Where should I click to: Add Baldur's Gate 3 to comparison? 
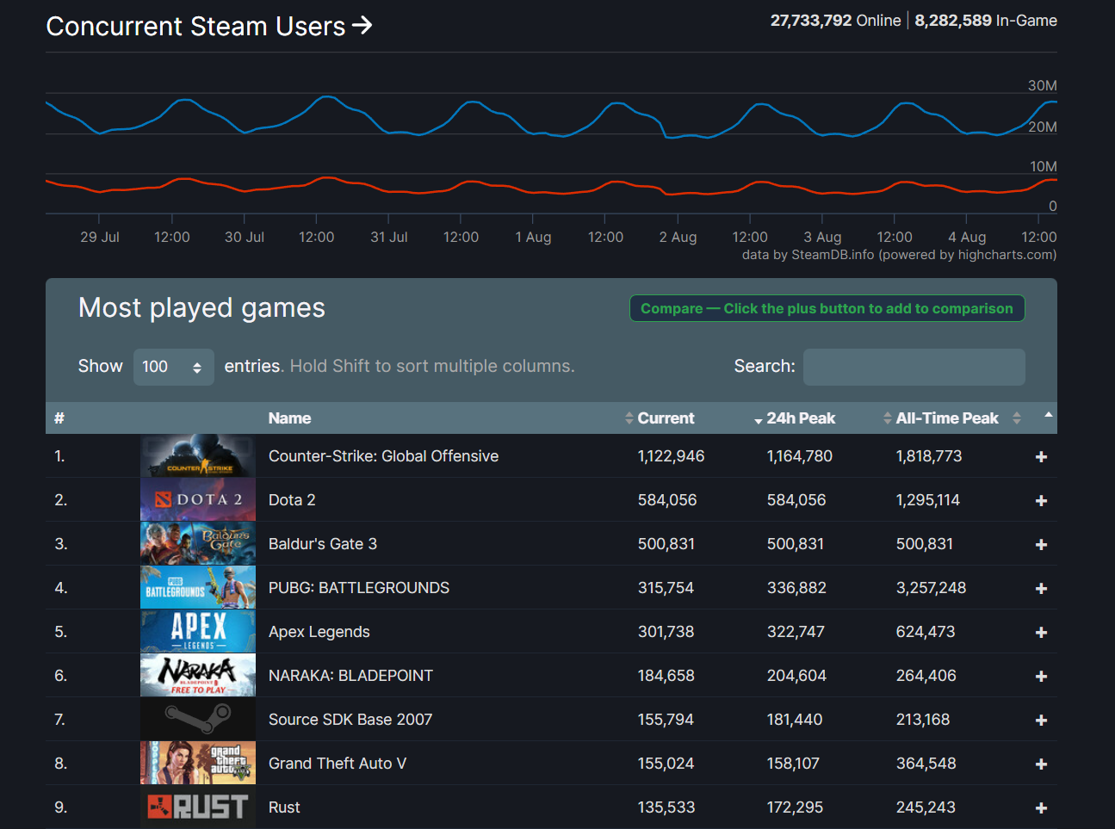tap(1041, 545)
